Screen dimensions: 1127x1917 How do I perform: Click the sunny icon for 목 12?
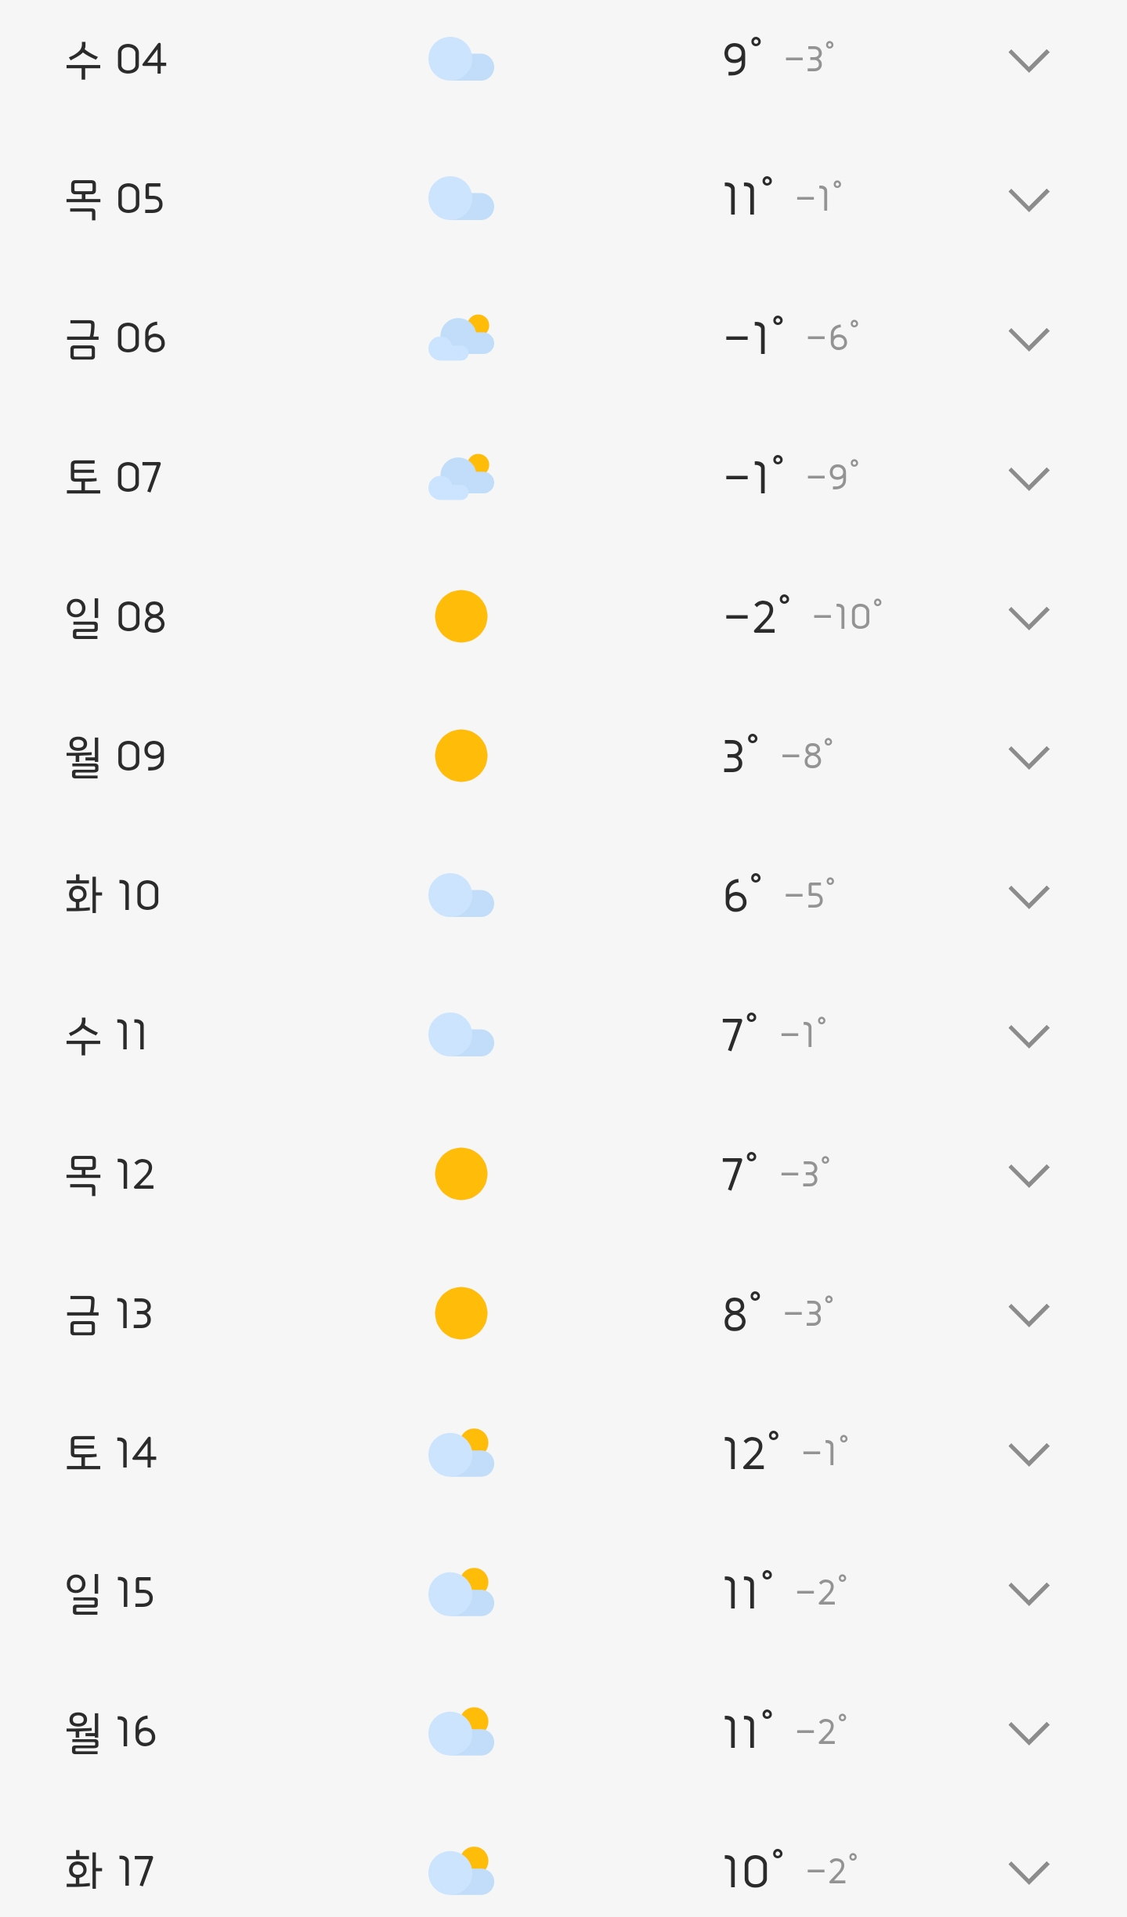point(461,1174)
